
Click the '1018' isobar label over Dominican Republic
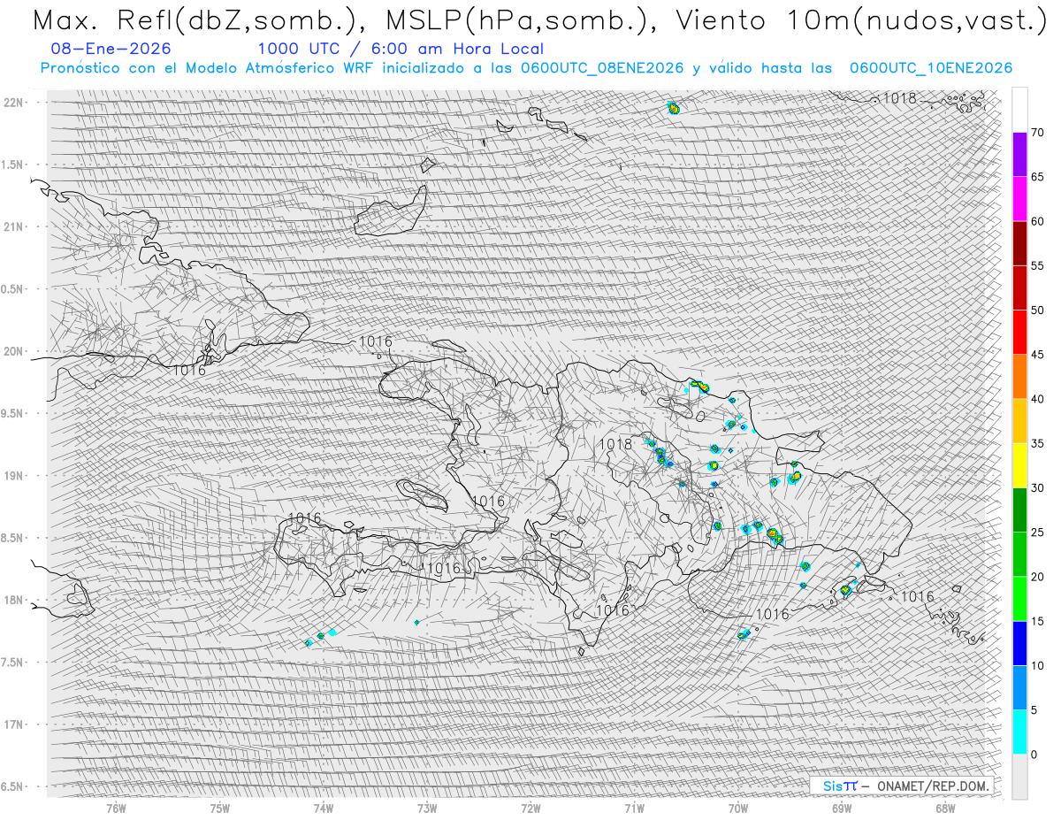pos(615,444)
